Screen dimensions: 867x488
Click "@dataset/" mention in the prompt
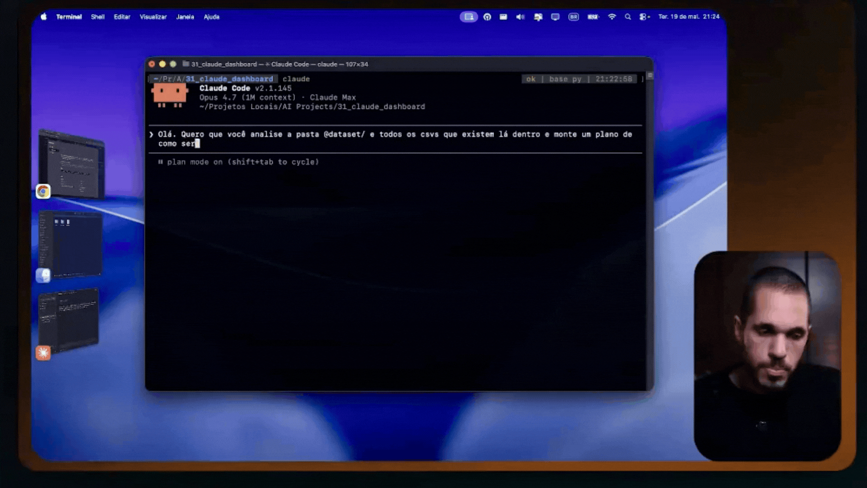click(344, 134)
